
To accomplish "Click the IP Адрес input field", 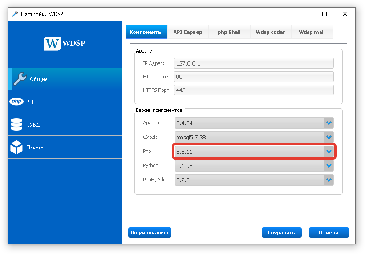I will click(254, 63).
